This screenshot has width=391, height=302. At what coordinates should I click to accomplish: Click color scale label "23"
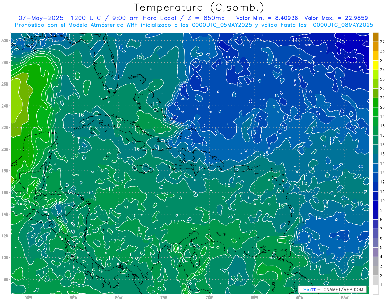pyautogui.click(x=383, y=79)
